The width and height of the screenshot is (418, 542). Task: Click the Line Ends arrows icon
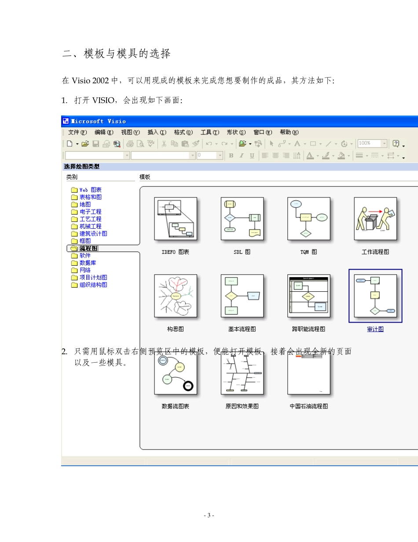point(390,156)
